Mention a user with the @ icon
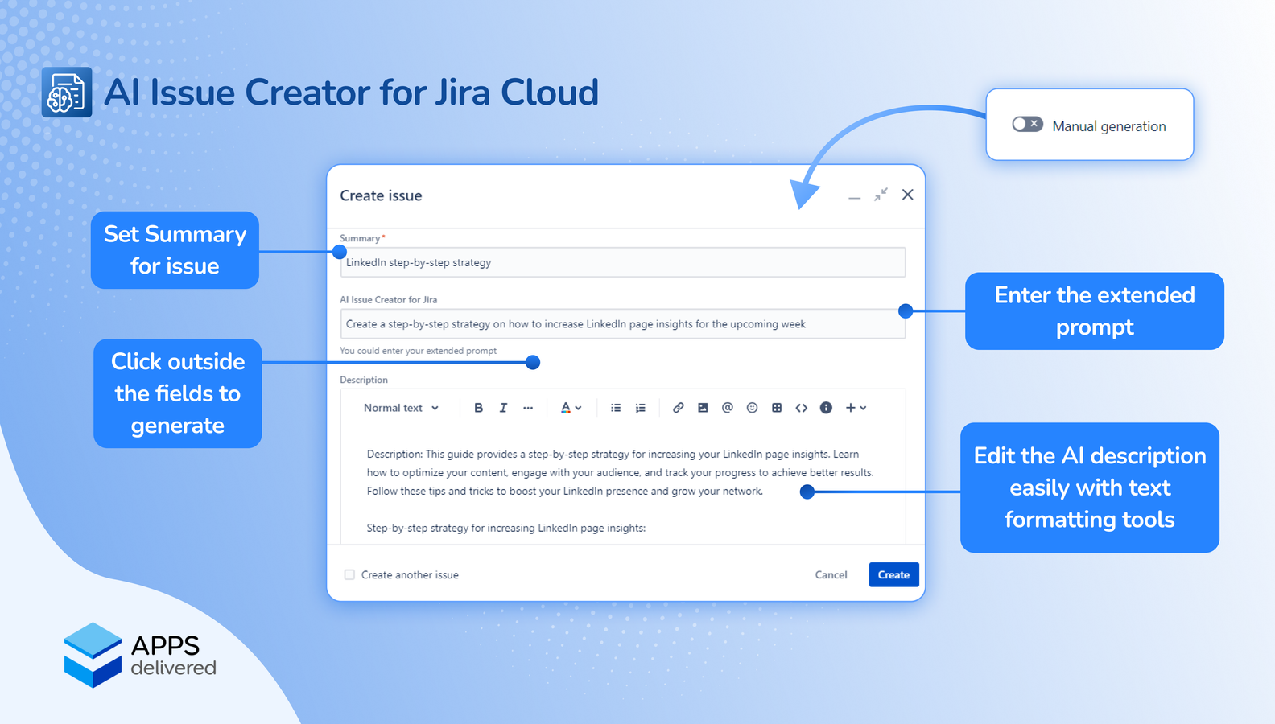Viewport: 1275px width, 724px height. click(728, 408)
